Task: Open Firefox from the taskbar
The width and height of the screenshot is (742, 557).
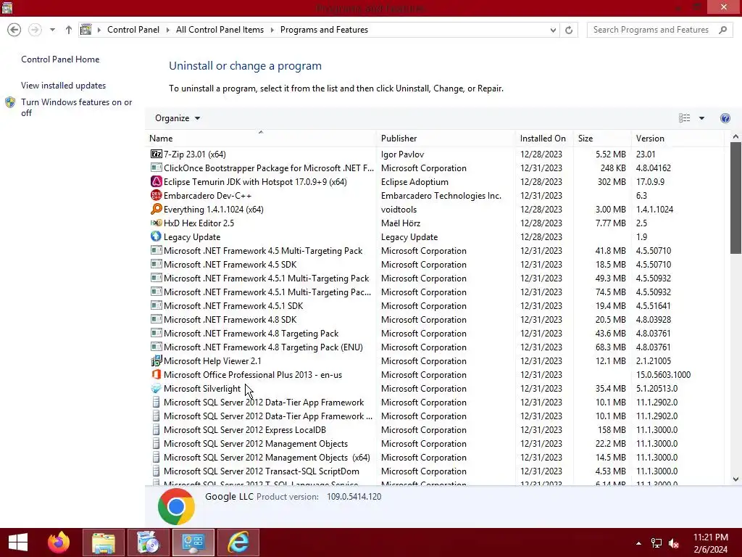Action: click(59, 542)
